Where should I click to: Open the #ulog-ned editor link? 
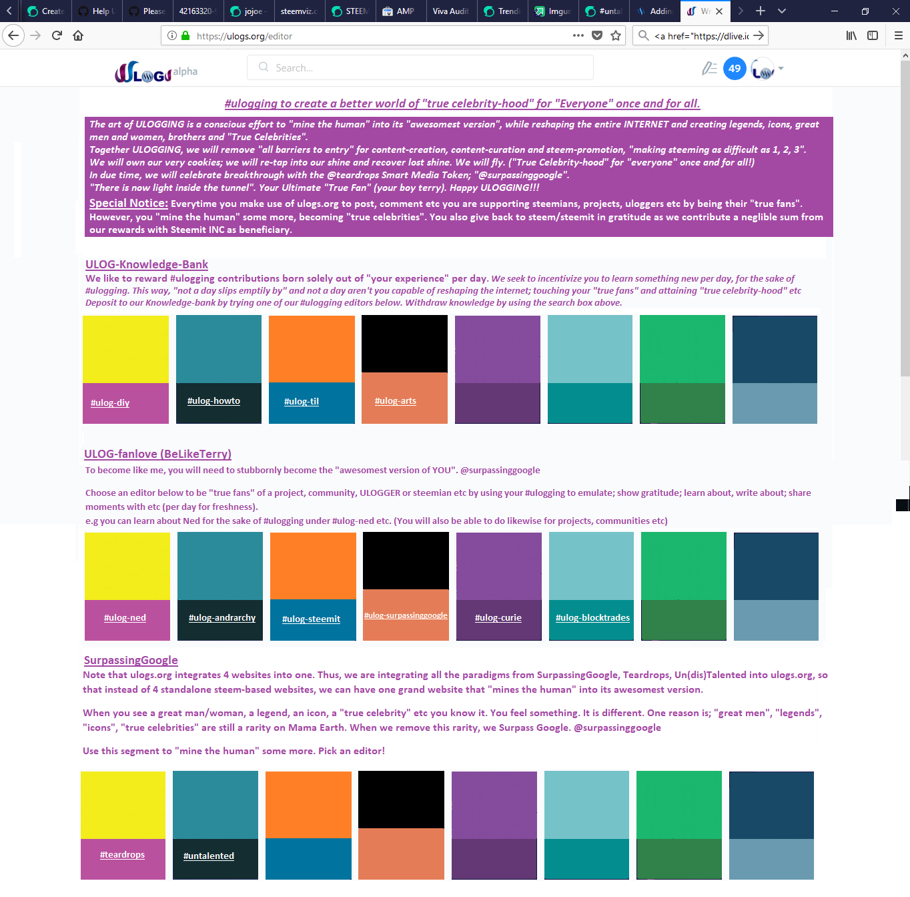[x=125, y=617]
